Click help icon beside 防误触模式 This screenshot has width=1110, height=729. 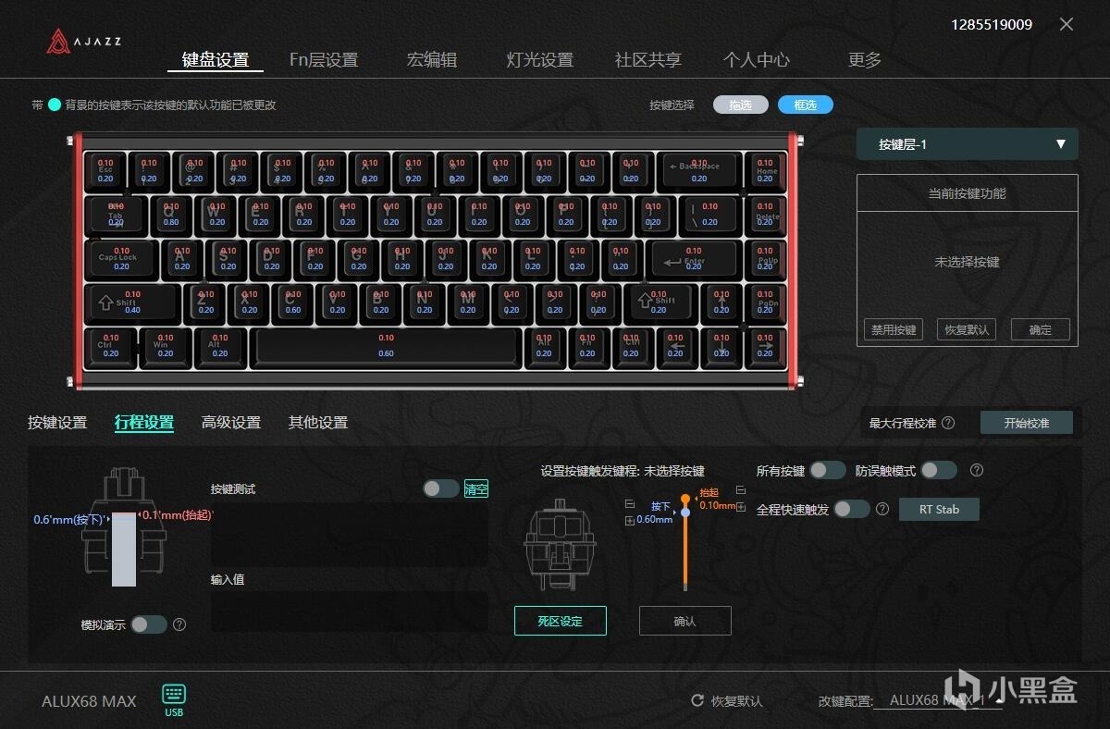click(976, 471)
